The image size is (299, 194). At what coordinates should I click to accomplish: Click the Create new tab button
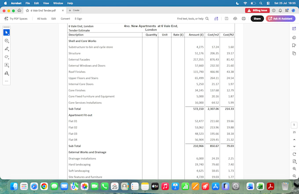click(x=74, y=10)
